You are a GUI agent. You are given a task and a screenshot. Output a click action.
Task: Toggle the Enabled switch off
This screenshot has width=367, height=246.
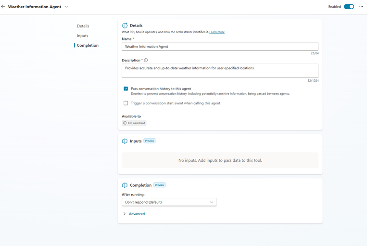click(349, 7)
